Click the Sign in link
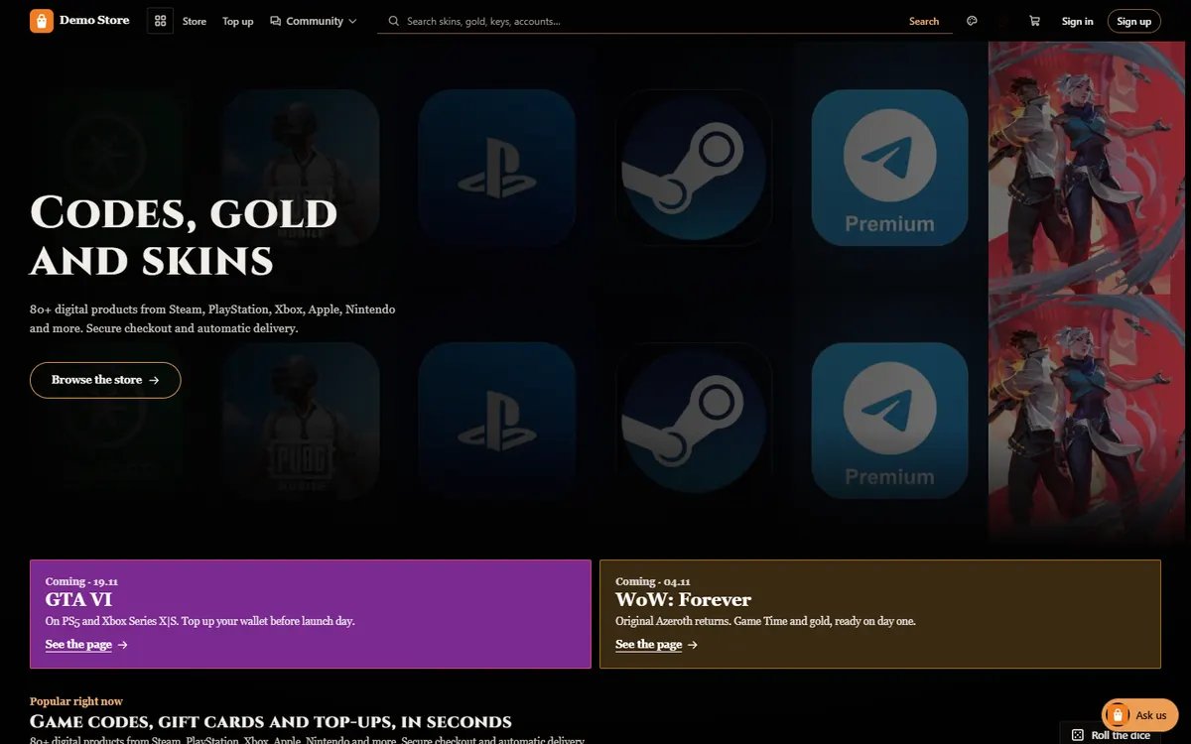This screenshot has height=744, width=1191. (1078, 21)
